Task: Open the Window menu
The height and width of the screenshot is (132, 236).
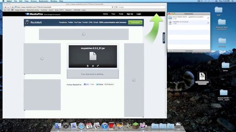Action: (x=53, y=1)
